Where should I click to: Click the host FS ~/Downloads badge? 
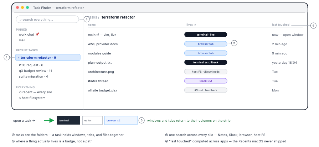pyautogui.click(x=206, y=72)
